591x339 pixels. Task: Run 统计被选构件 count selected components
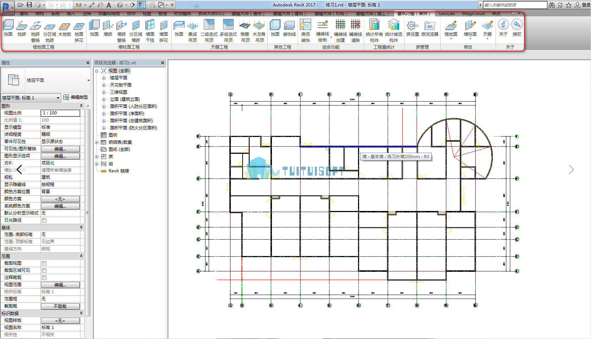click(x=394, y=31)
